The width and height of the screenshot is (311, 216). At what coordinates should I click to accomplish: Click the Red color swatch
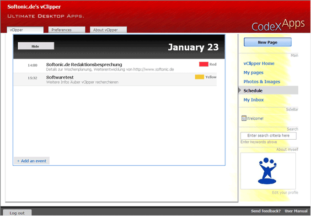(204, 64)
